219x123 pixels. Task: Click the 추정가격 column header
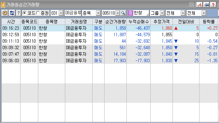[162, 22]
